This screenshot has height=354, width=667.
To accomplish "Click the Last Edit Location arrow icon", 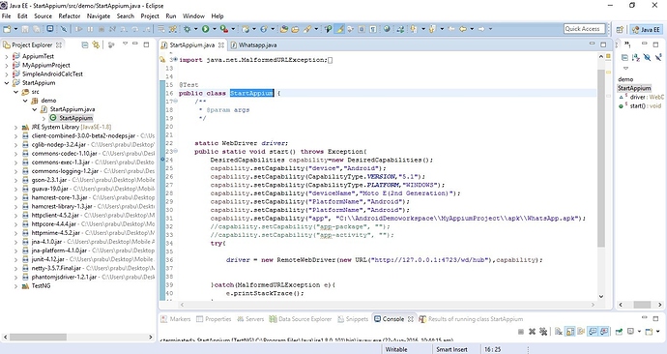I will click(x=450, y=29).
